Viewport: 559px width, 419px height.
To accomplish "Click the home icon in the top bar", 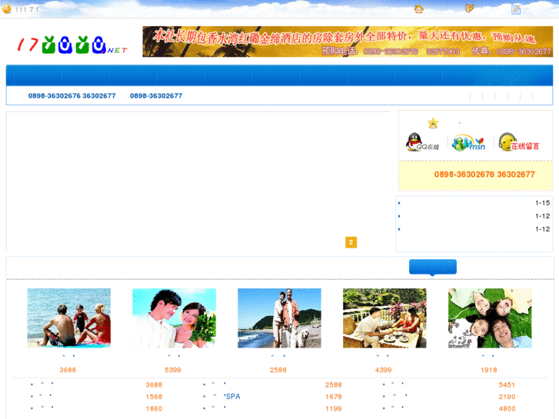I will [419, 9].
